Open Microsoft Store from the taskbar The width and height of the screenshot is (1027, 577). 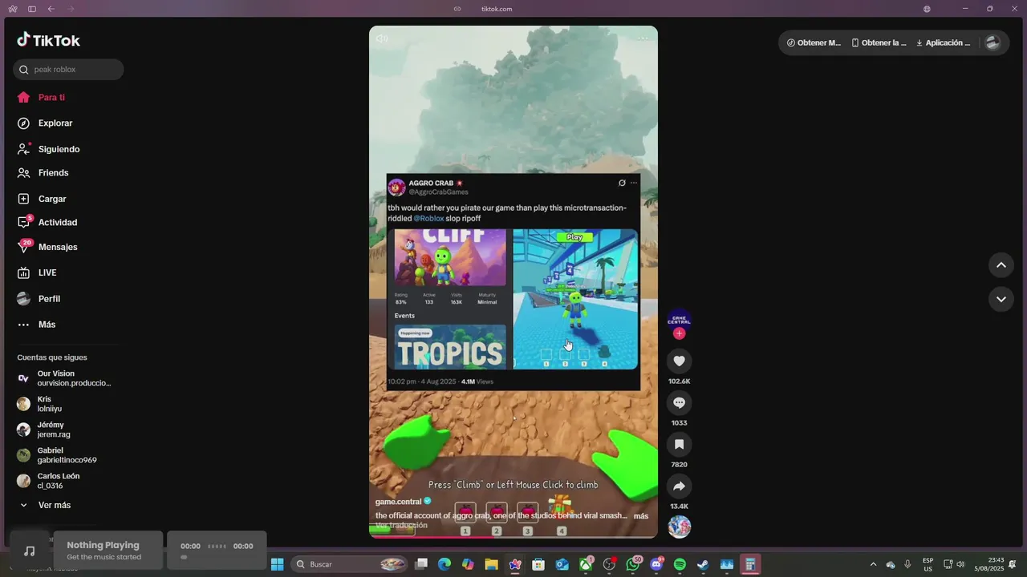point(538,565)
